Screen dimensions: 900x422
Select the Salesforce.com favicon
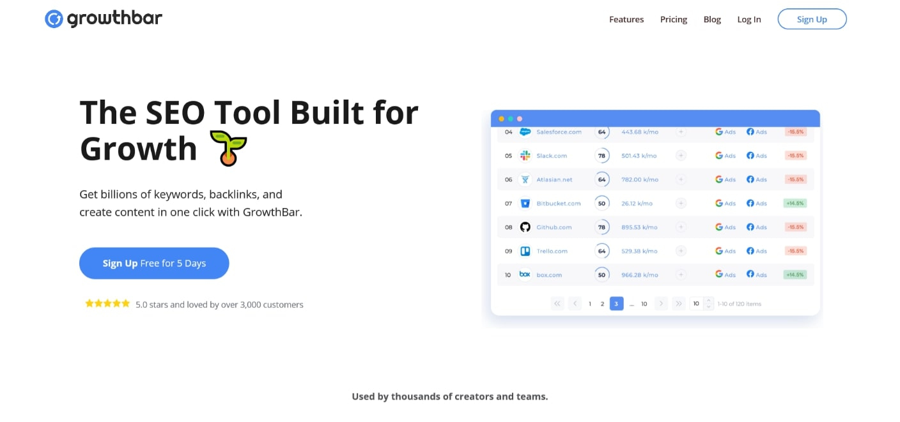525,132
